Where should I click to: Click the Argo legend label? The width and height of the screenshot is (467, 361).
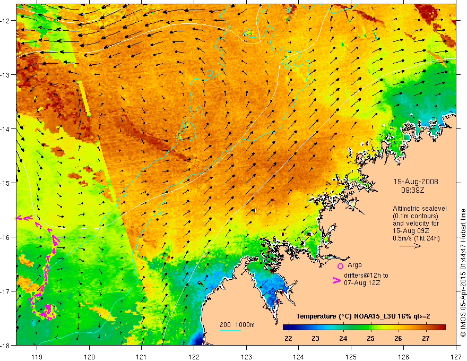(354, 265)
